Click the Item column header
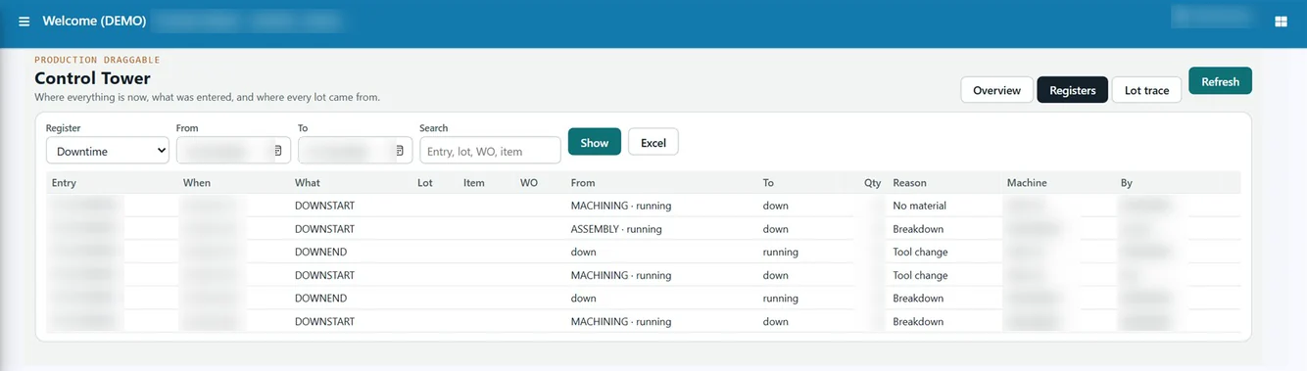Image resolution: width=1307 pixels, height=371 pixels. click(x=474, y=183)
